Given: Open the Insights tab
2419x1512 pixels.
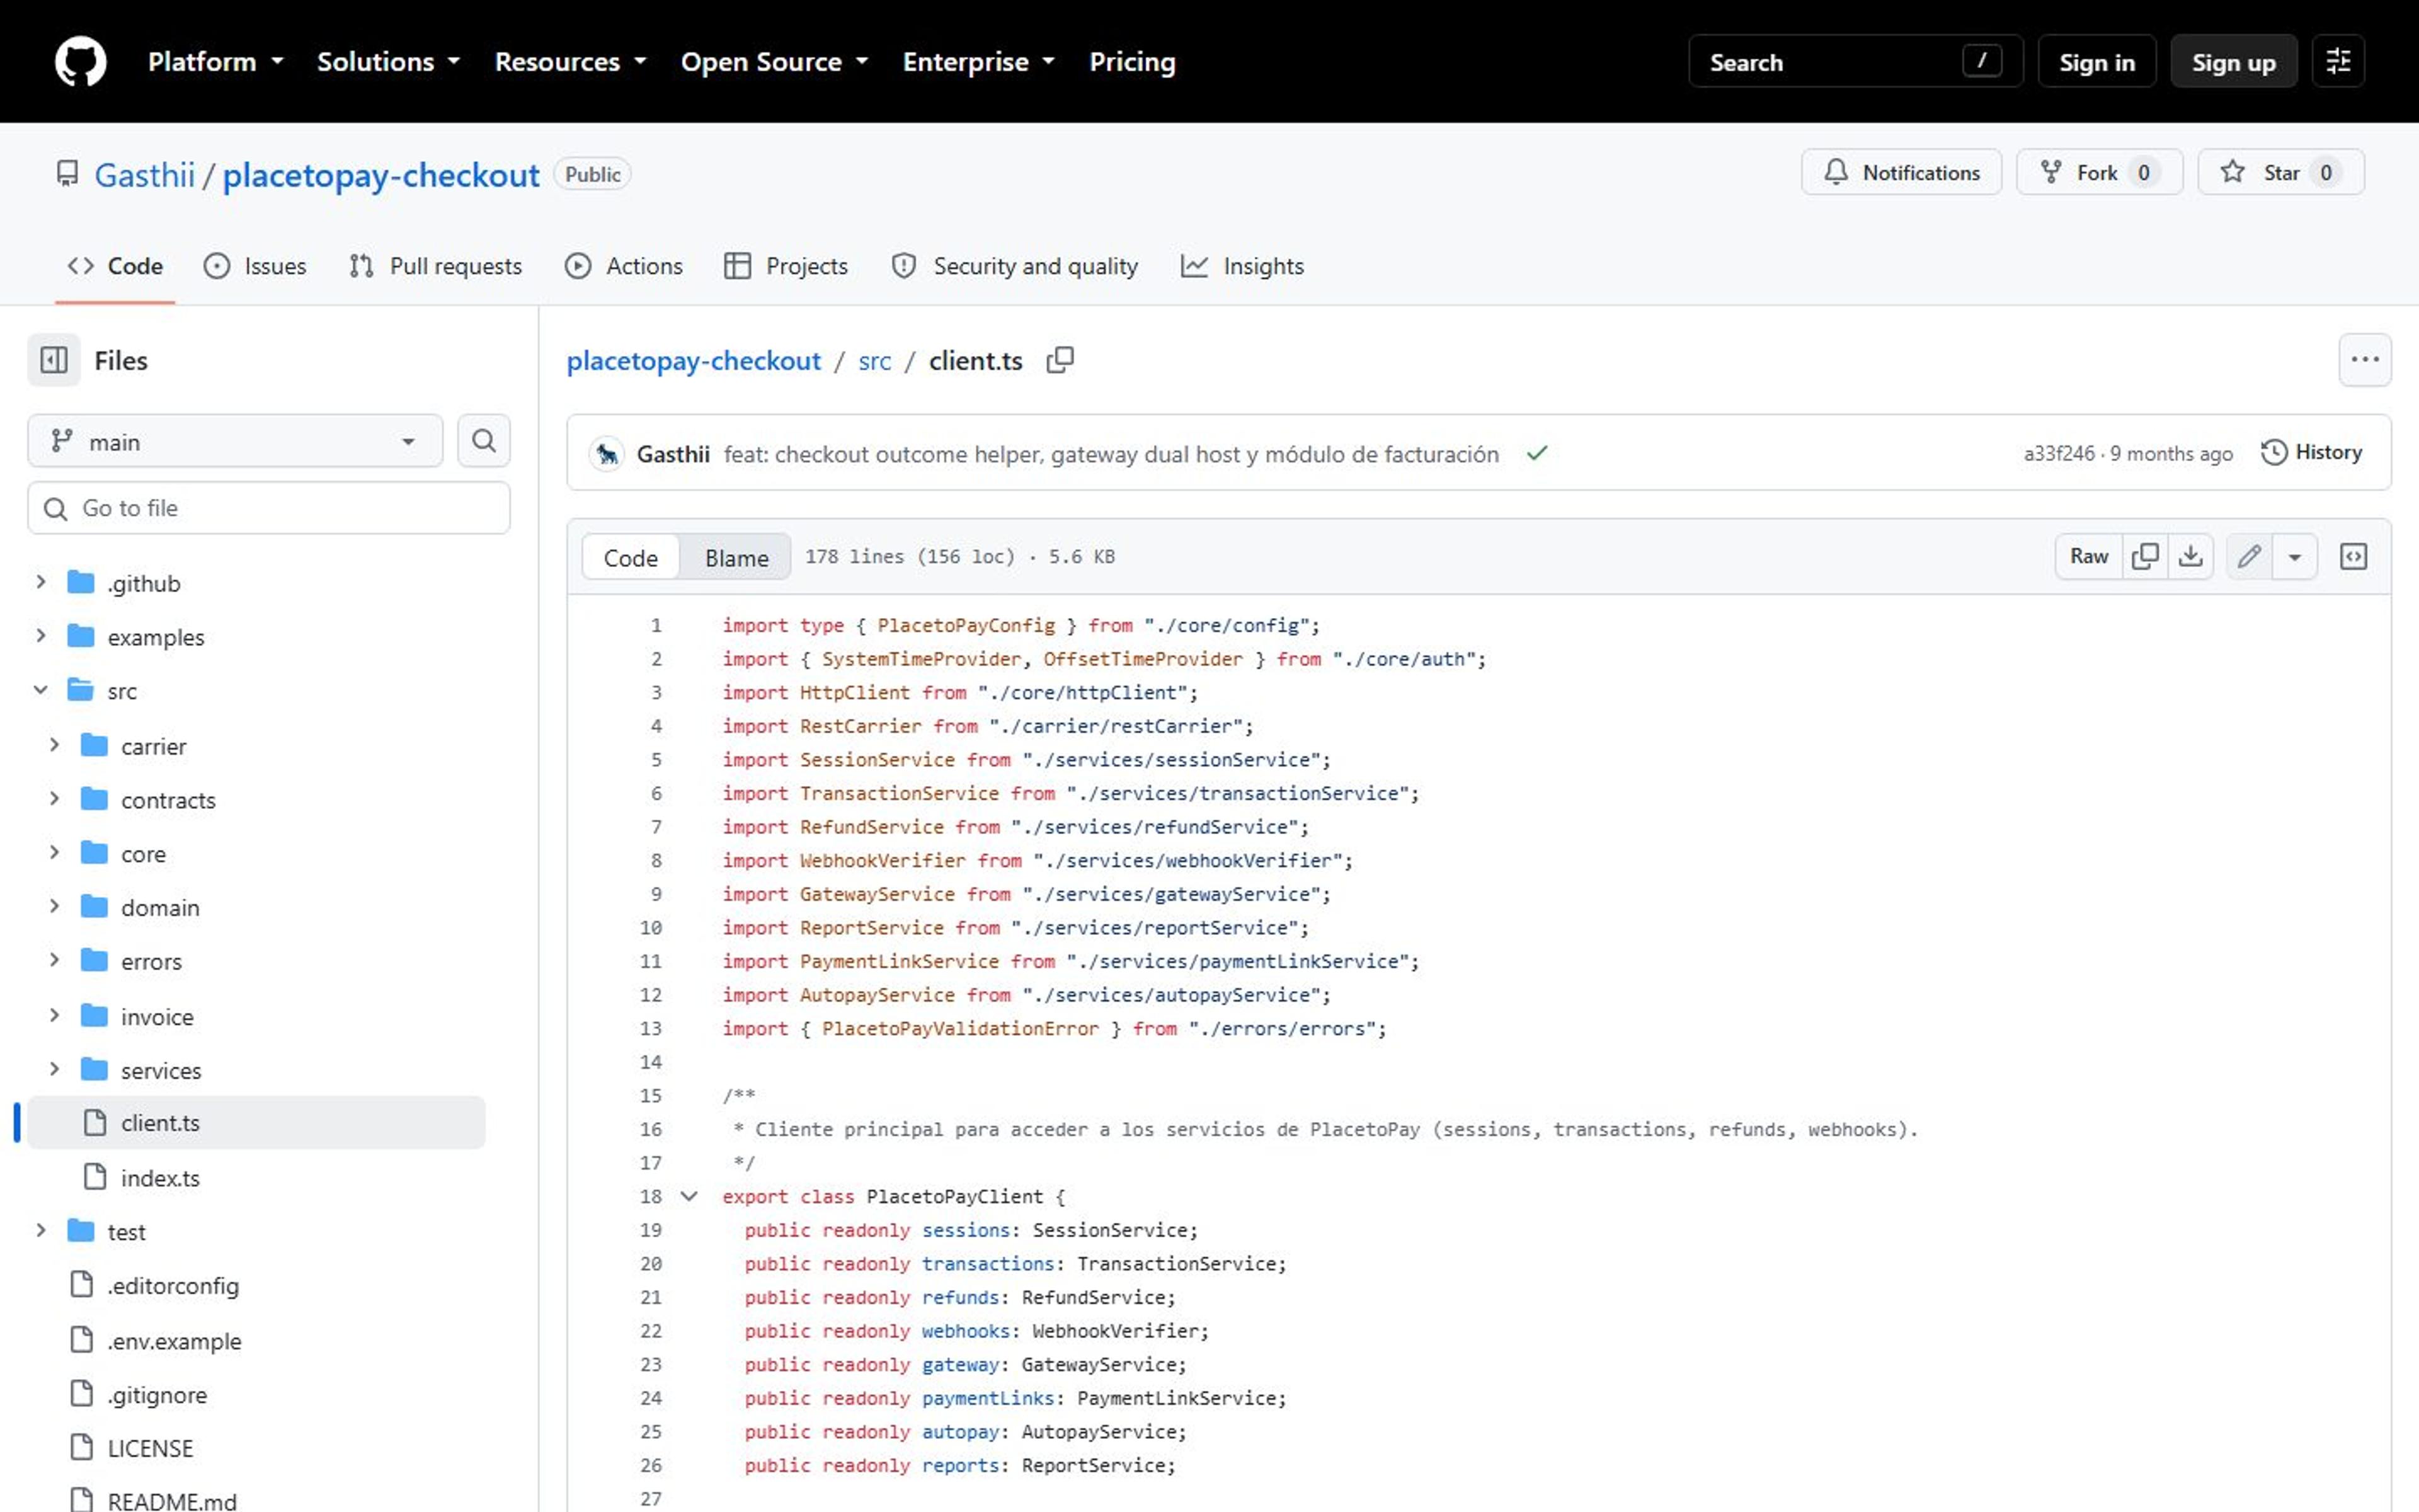Looking at the screenshot, I should coord(1242,266).
